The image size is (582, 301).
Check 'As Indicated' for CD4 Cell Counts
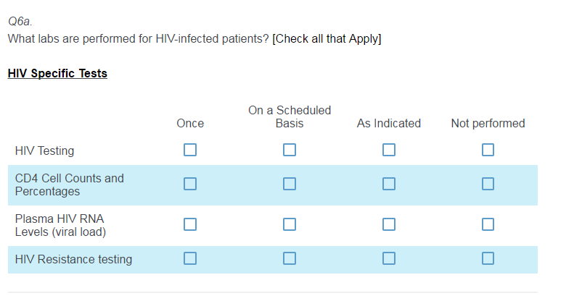[x=389, y=184]
